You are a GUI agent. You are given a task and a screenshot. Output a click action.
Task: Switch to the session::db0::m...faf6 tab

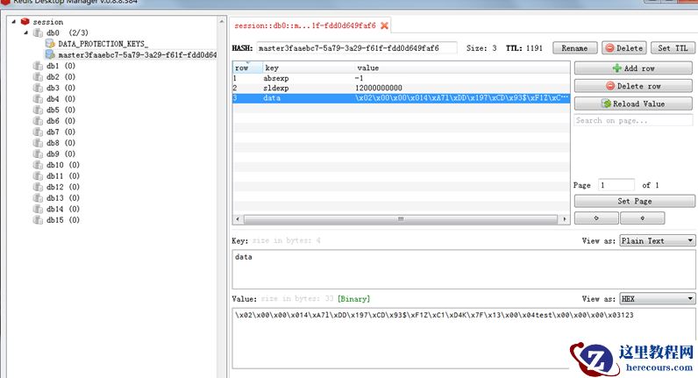tap(305, 25)
